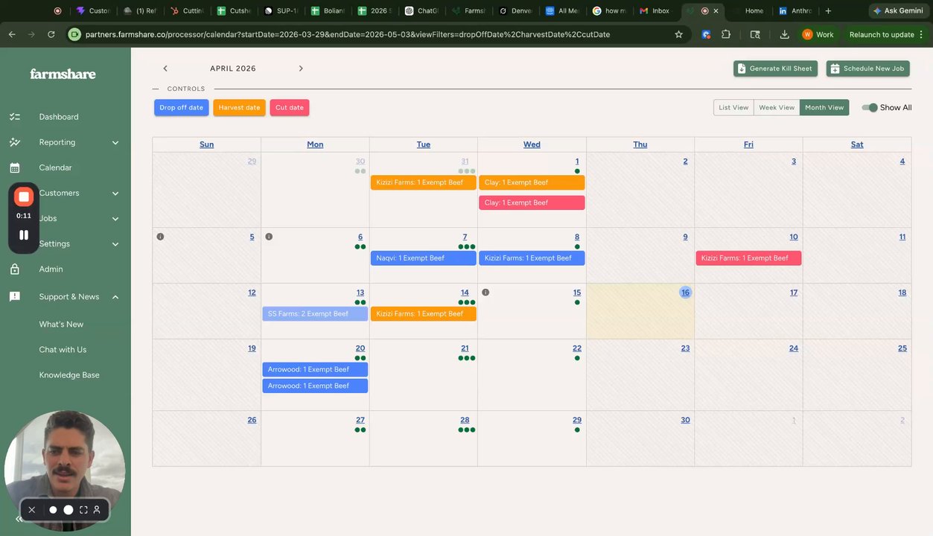
Task: Select date 22 on the calendar
Action: click(x=577, y=348)
